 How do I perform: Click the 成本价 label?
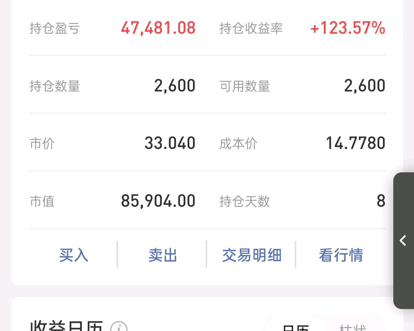coord(238,144)
